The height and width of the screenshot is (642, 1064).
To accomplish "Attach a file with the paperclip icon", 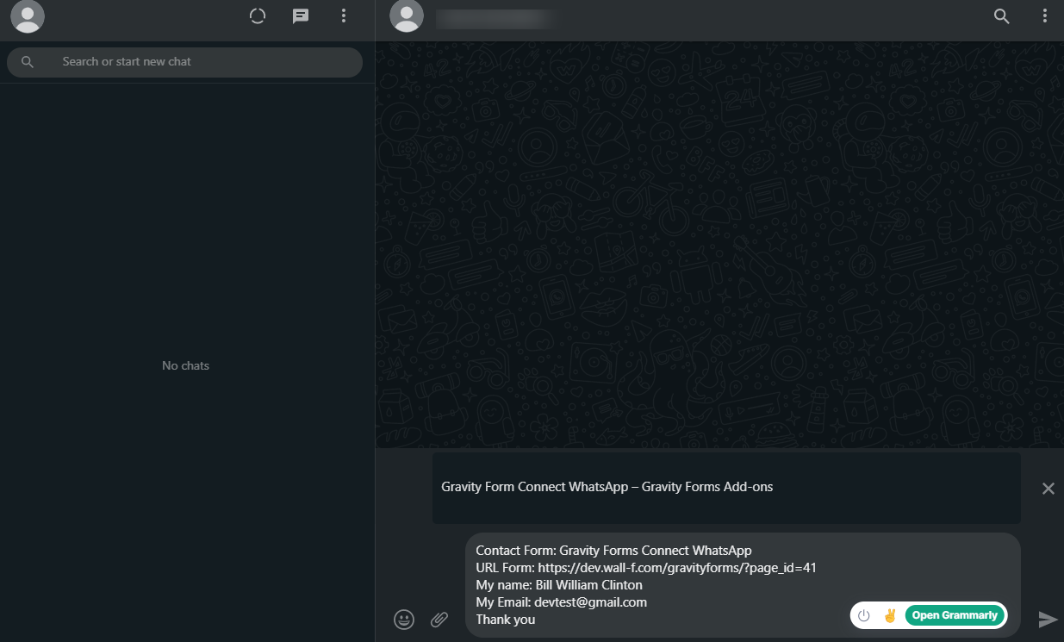I will click(x=439, y=619).
